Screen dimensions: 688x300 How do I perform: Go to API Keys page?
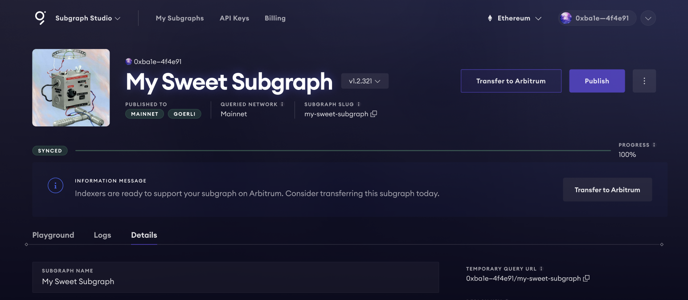[x=234, y=18]
